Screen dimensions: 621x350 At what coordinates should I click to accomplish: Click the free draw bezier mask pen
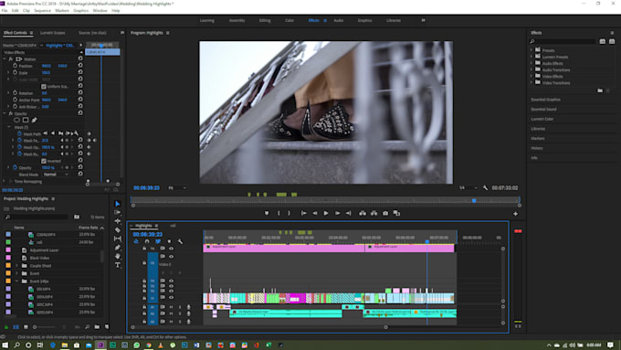point(34,120)
